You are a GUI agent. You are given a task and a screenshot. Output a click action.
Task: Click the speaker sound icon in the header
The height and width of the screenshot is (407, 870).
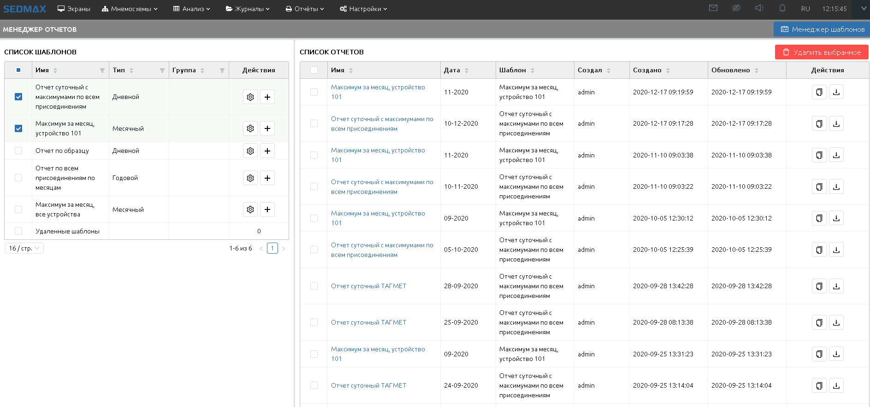759,8
